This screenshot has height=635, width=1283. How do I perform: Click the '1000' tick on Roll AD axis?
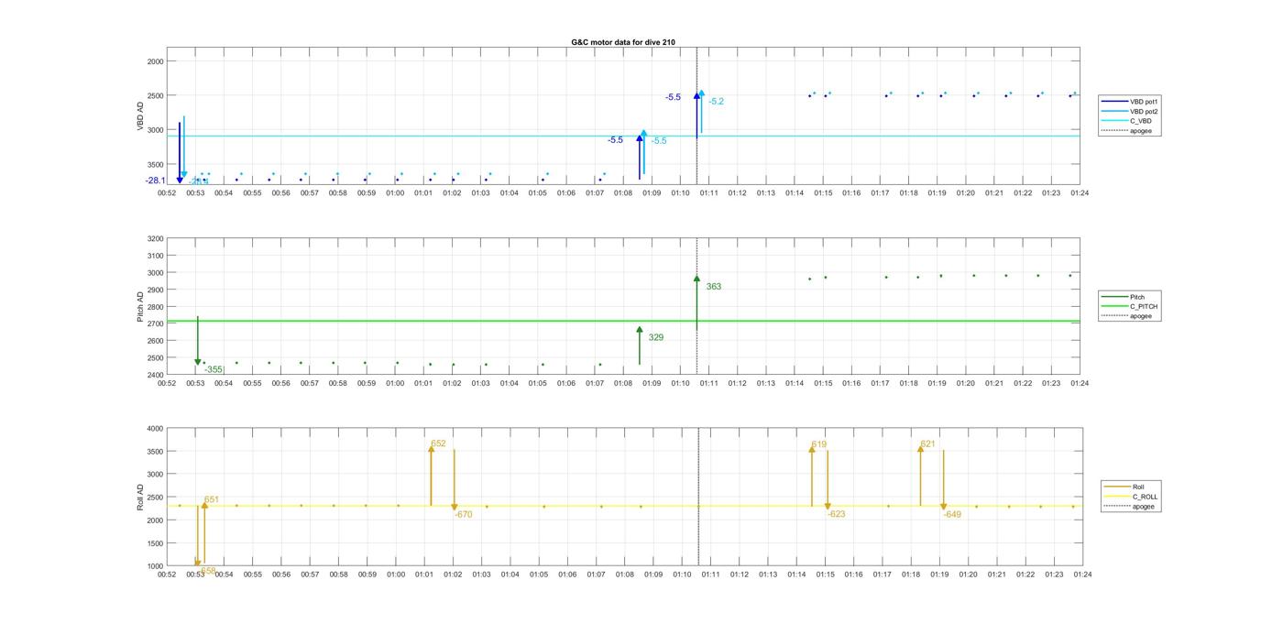click(x=155, y=566)
